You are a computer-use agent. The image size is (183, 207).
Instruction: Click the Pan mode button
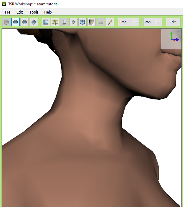[149, 22]
